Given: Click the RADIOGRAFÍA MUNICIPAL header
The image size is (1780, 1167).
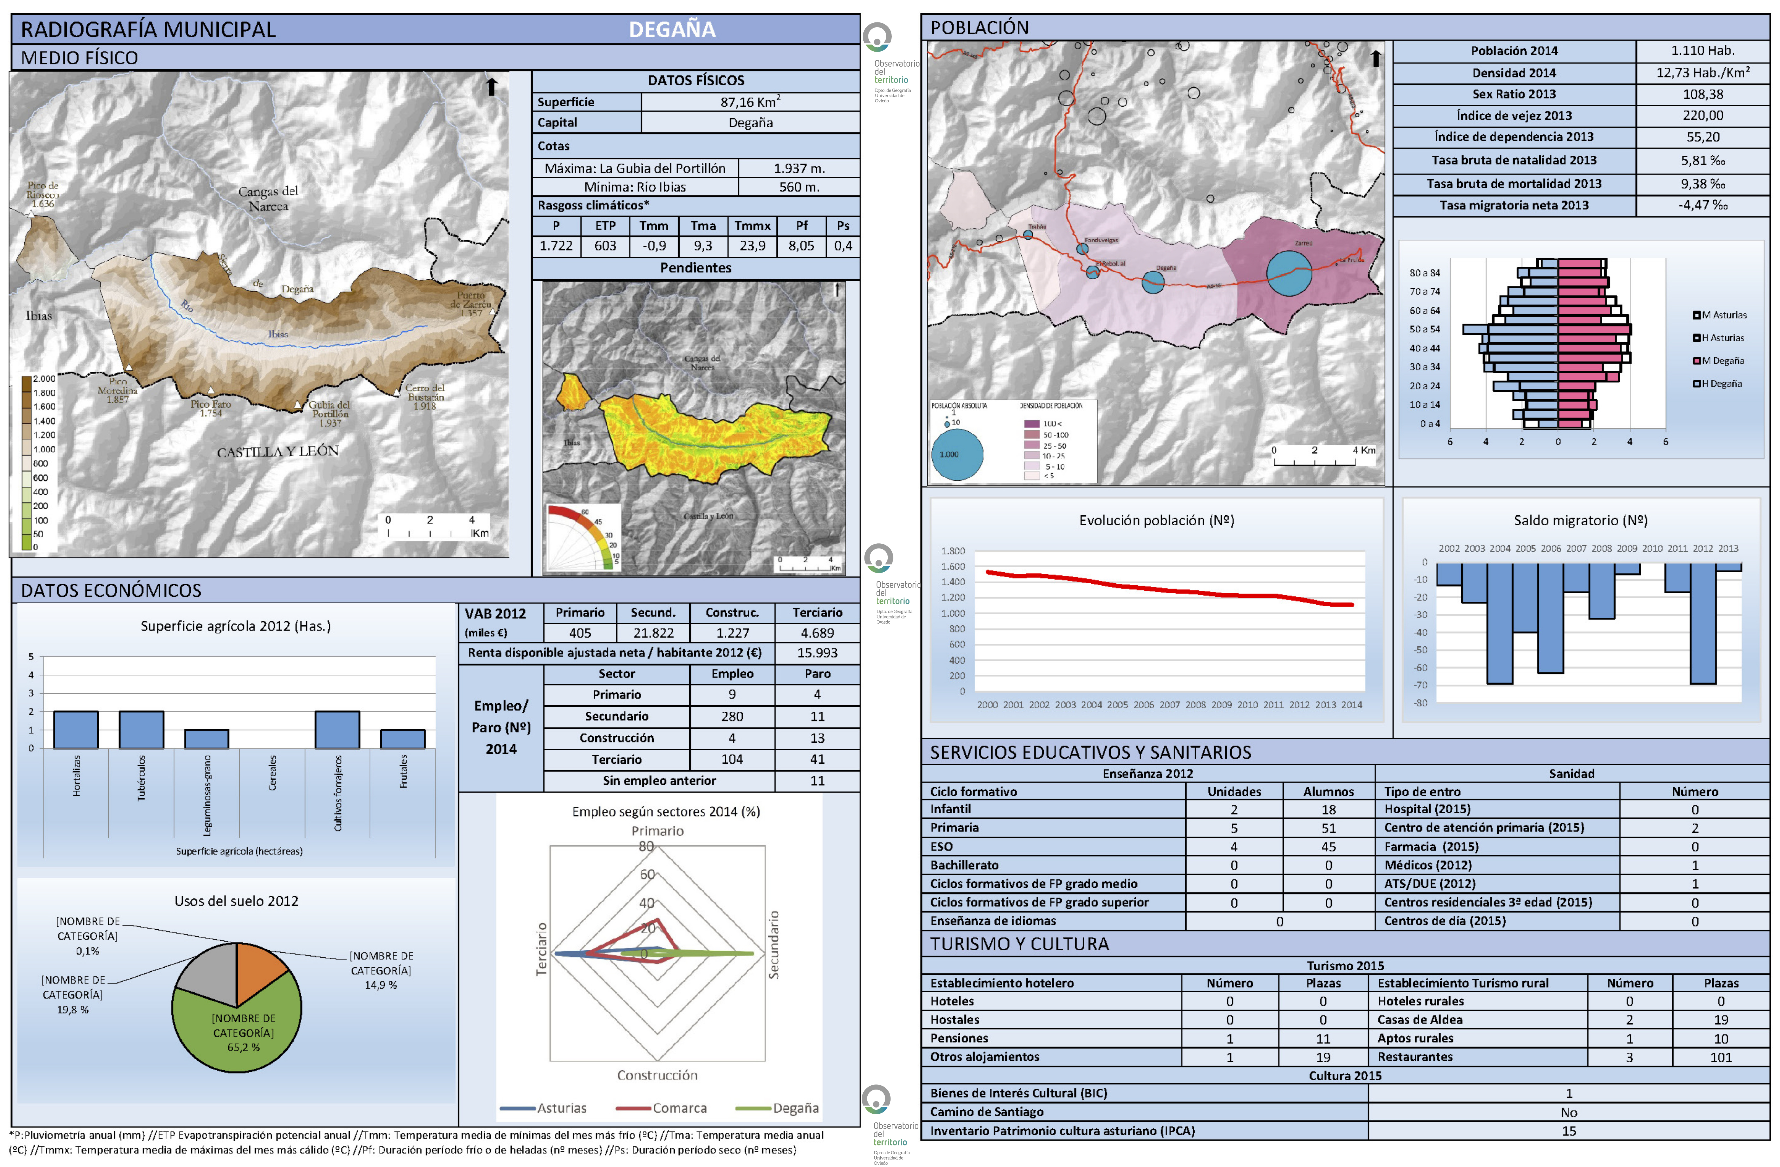Looking at the screenshot, I should click(x=148, y=30).
